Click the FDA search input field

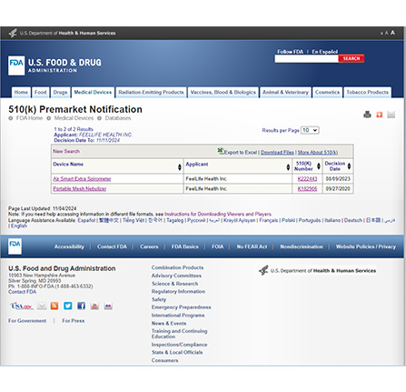[x=306, y=59]
